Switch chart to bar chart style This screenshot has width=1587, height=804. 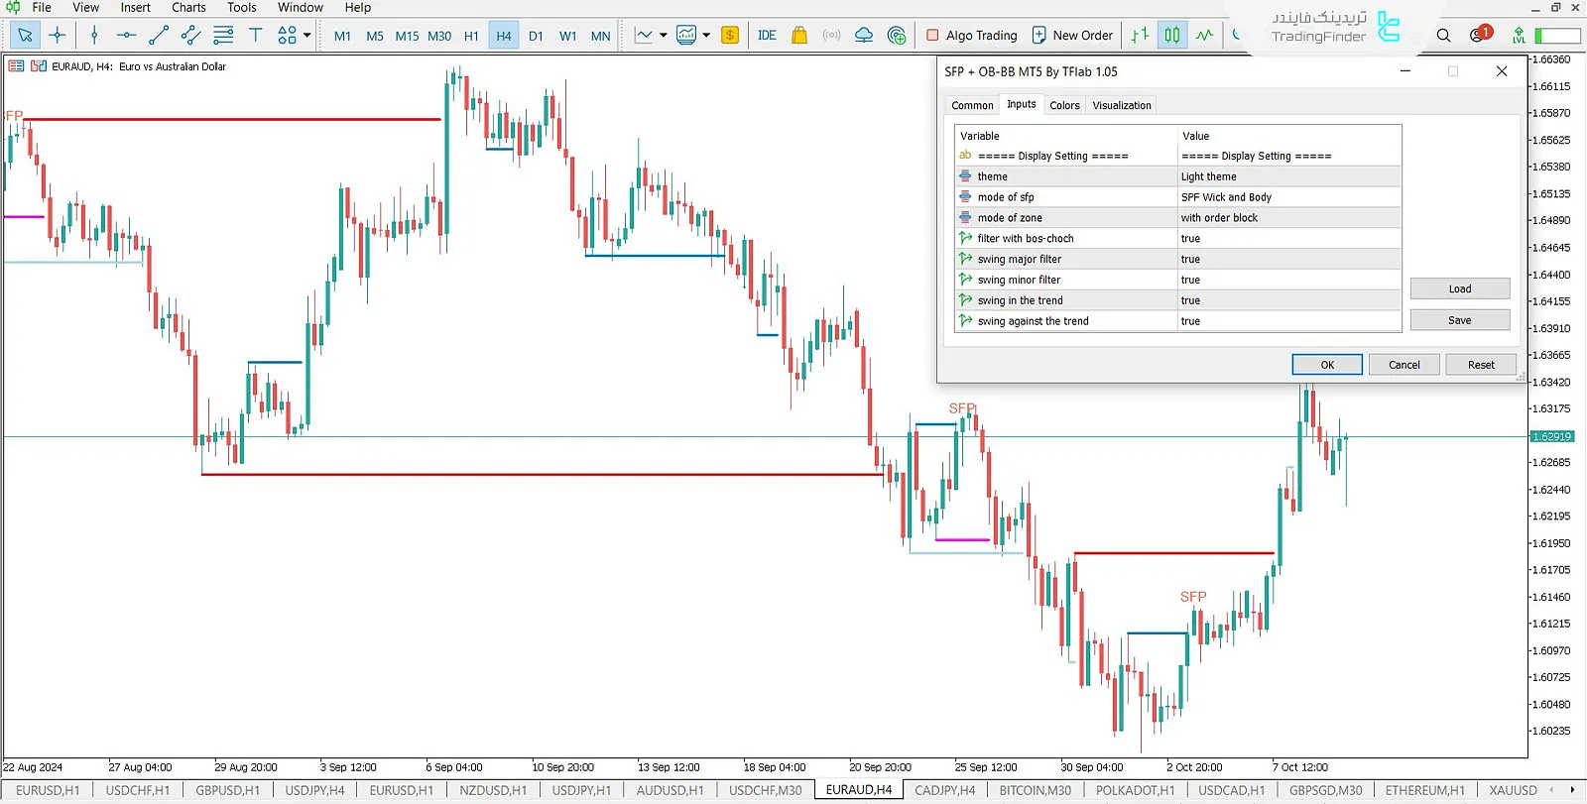pyautogui.click(x=1140, y=36)
